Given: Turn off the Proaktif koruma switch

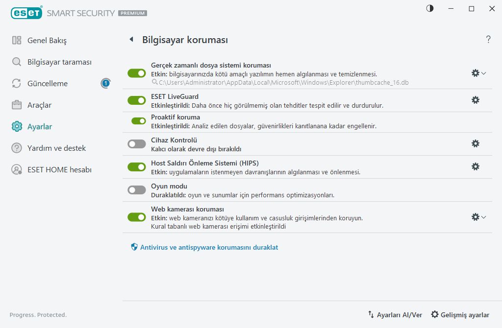Looking at the screenshot, I should 139,120.
